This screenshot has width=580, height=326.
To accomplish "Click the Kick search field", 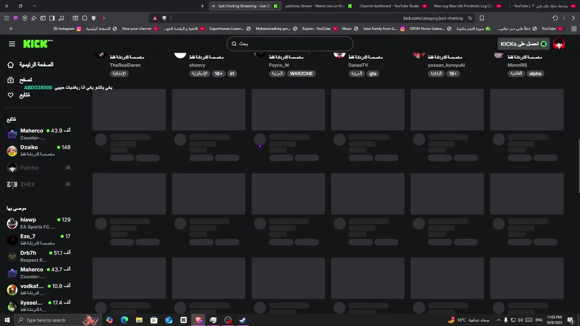I will [x=290, y=43].
